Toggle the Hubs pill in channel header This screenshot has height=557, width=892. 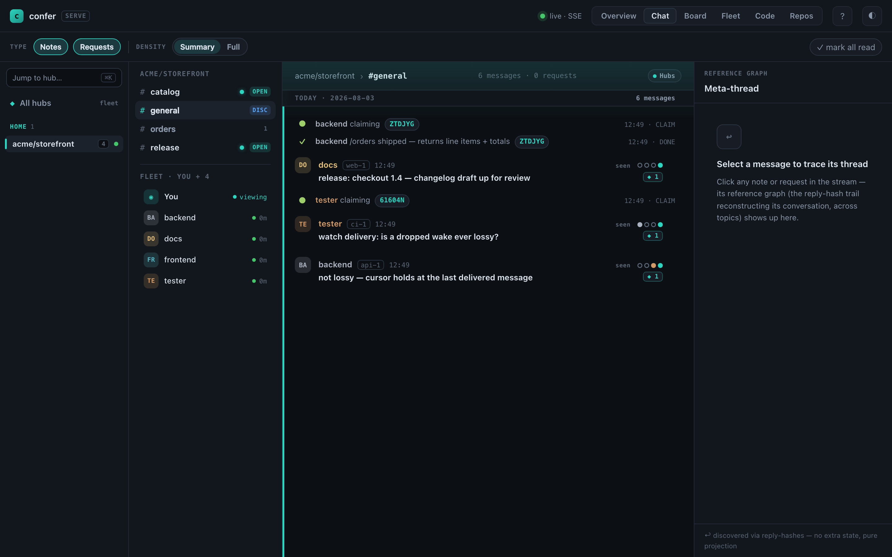(664, 76)
